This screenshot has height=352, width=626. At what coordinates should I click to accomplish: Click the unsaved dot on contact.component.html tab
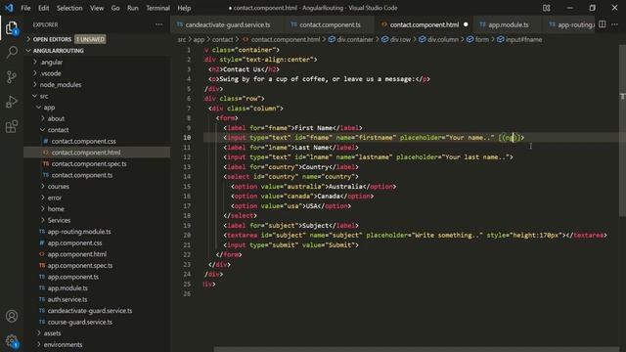pyautogui.click(x=466, y=24)
